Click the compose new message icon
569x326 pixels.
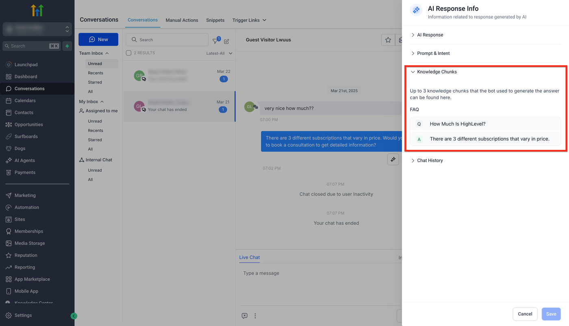tap(226, 41)
